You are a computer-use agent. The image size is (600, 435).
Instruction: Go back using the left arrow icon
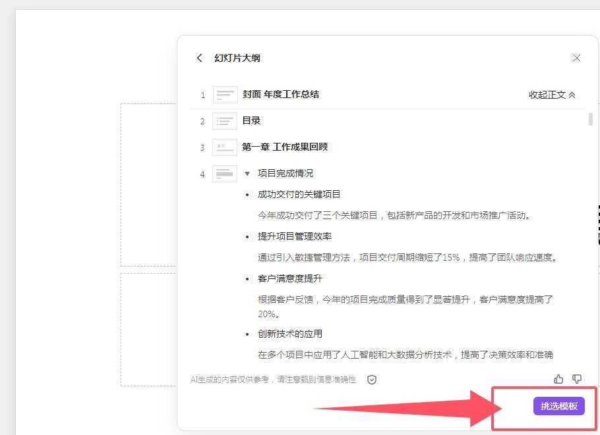(x=199, y=58)
